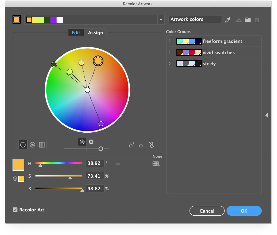277x235 pixels.
Task: Open color reduction options next to None
Action: coord(156,164)
